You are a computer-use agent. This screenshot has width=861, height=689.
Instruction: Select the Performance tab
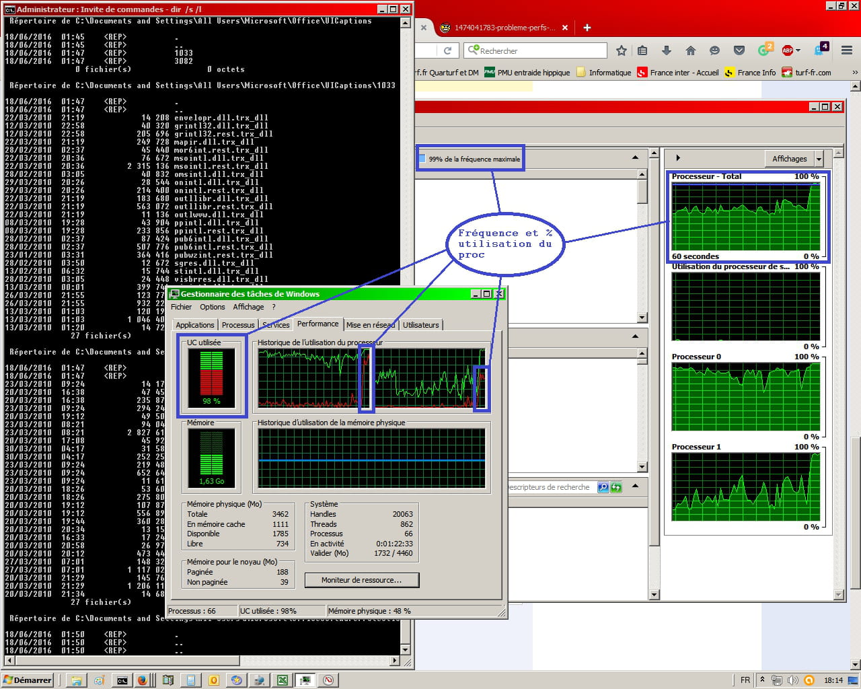318,324
